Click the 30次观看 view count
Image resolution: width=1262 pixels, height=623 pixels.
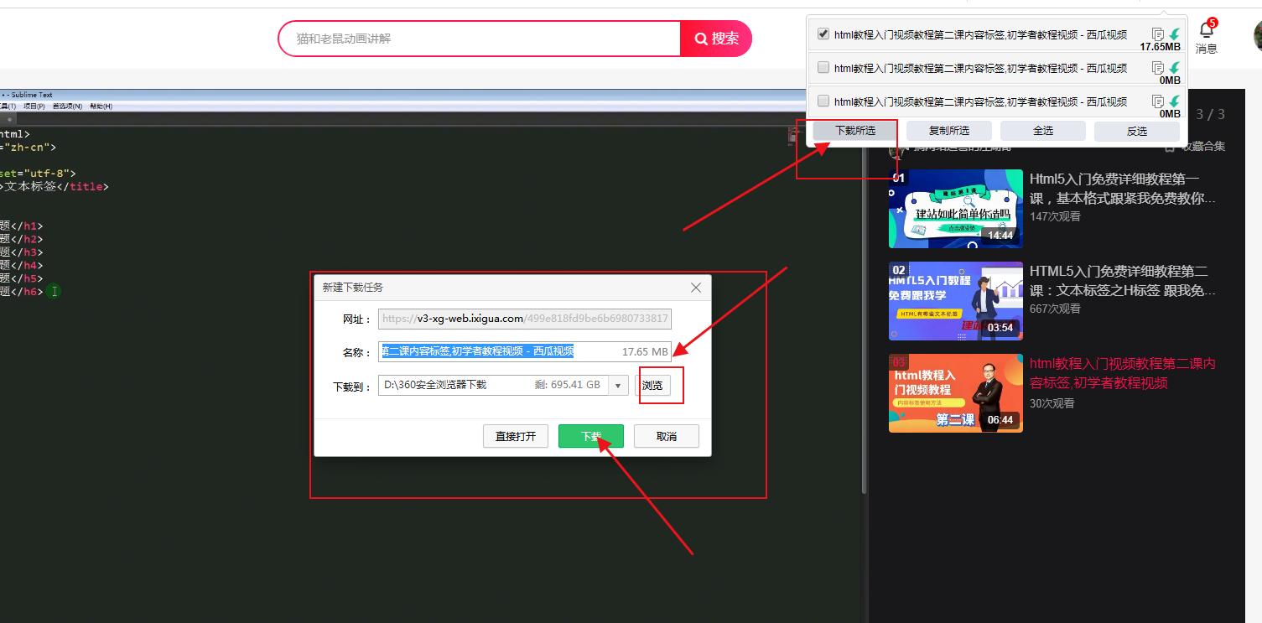click(1052, 403)
